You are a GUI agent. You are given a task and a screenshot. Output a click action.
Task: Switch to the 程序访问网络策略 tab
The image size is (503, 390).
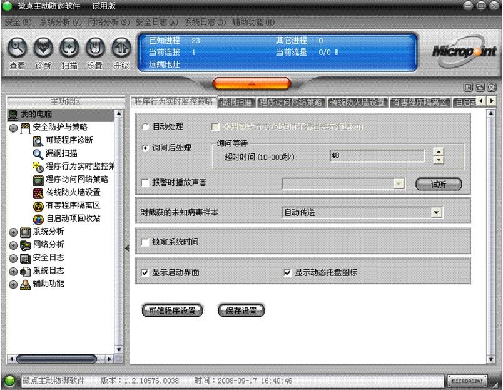tap(291, 103)
